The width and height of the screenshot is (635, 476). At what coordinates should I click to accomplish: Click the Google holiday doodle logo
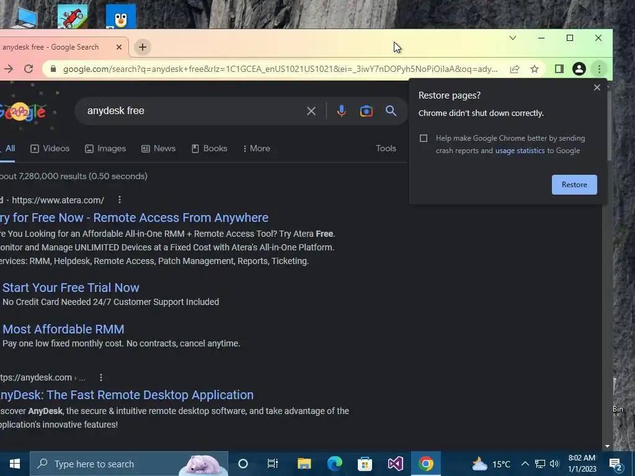pos(22,112)
